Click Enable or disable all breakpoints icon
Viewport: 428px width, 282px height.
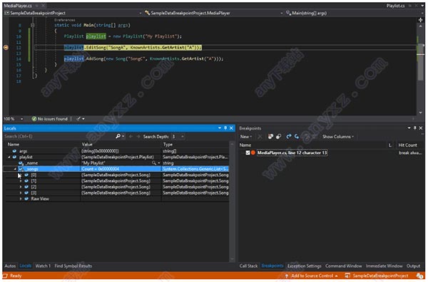(x=278, y=137)
